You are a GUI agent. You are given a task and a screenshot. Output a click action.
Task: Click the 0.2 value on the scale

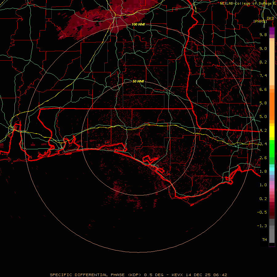263,199
